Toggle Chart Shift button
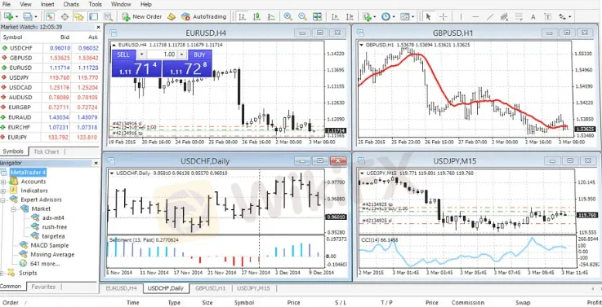This screenshot has height=307, width=602. click(x=350, y=16)
